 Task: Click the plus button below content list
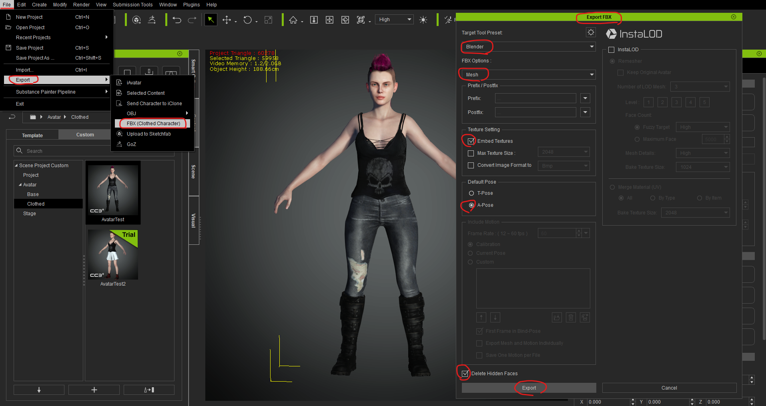click(94, 390)
